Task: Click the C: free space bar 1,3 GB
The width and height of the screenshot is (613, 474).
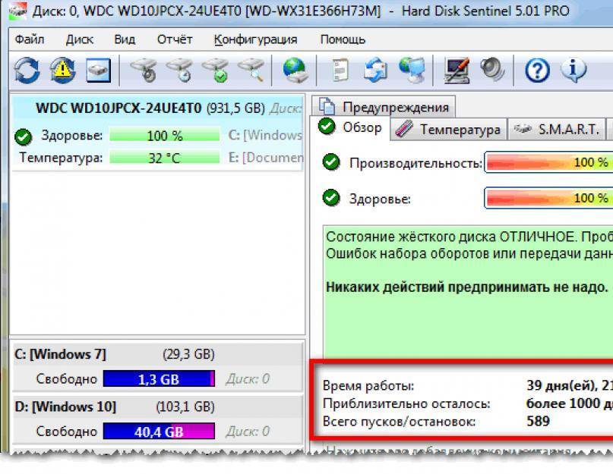Action: 159,378
